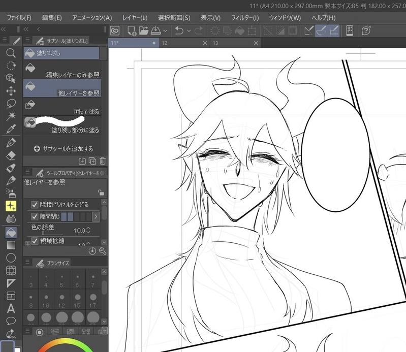
Task: Select the yellow Decoration sparkle tool
Action: 11,206
